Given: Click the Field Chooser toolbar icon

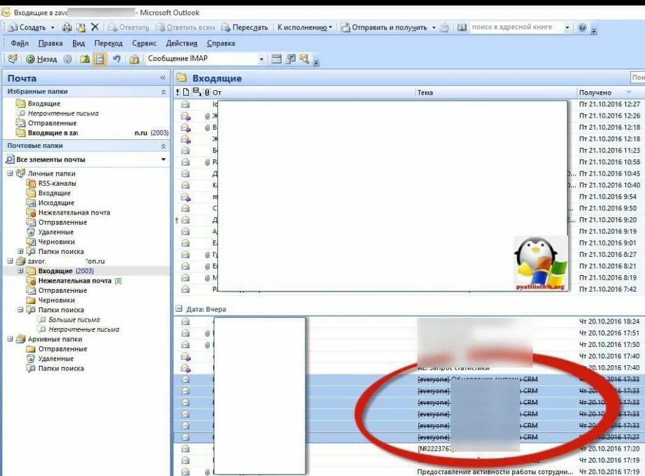Looking at the screenshot, I should tap(290, 59).
